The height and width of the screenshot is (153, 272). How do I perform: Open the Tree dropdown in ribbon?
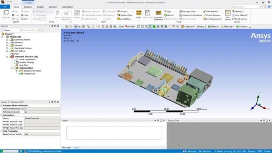25,19
